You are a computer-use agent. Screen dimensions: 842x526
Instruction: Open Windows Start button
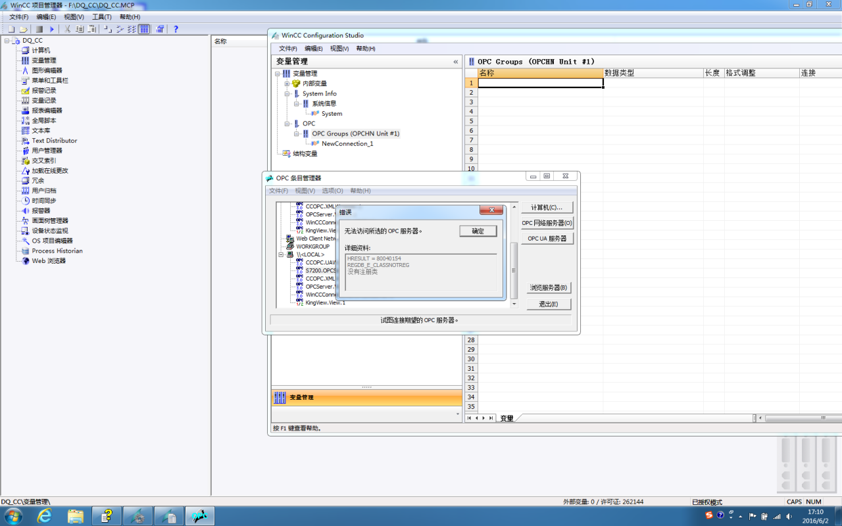click(13, 516)
